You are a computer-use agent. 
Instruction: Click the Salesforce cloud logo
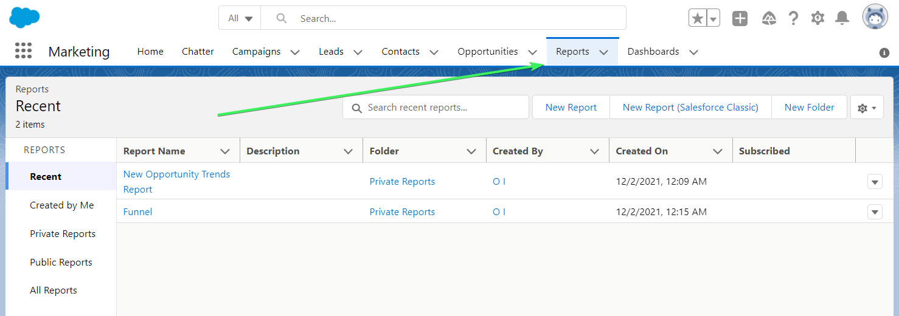click(24, 18)
